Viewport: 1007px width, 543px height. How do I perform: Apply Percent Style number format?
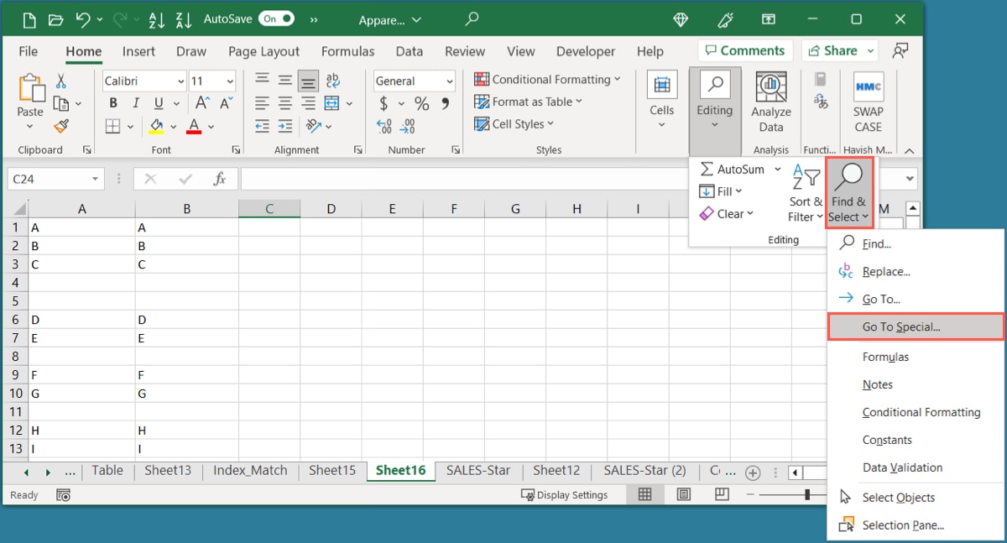click(x=421, y=104)
